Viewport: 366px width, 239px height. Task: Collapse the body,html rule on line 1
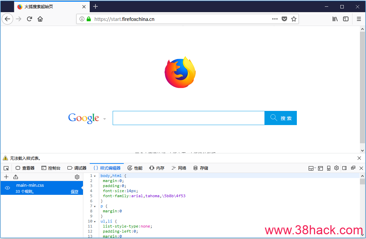tap(95, 176)
